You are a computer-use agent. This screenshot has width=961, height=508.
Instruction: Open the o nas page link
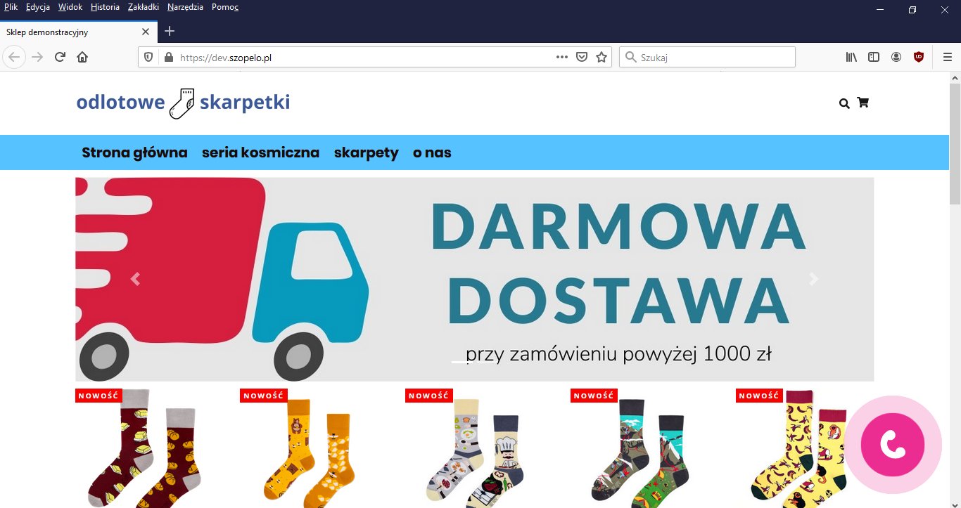click(432, 152)
